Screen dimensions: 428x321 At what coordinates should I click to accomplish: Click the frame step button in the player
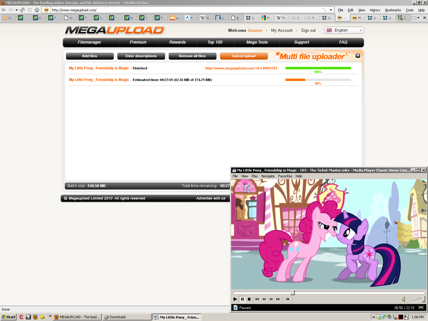tap(288, 299)
